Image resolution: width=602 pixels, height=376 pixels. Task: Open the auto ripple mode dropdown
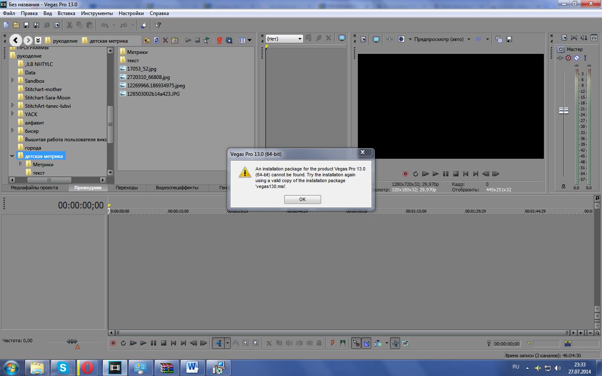[387, 343]
